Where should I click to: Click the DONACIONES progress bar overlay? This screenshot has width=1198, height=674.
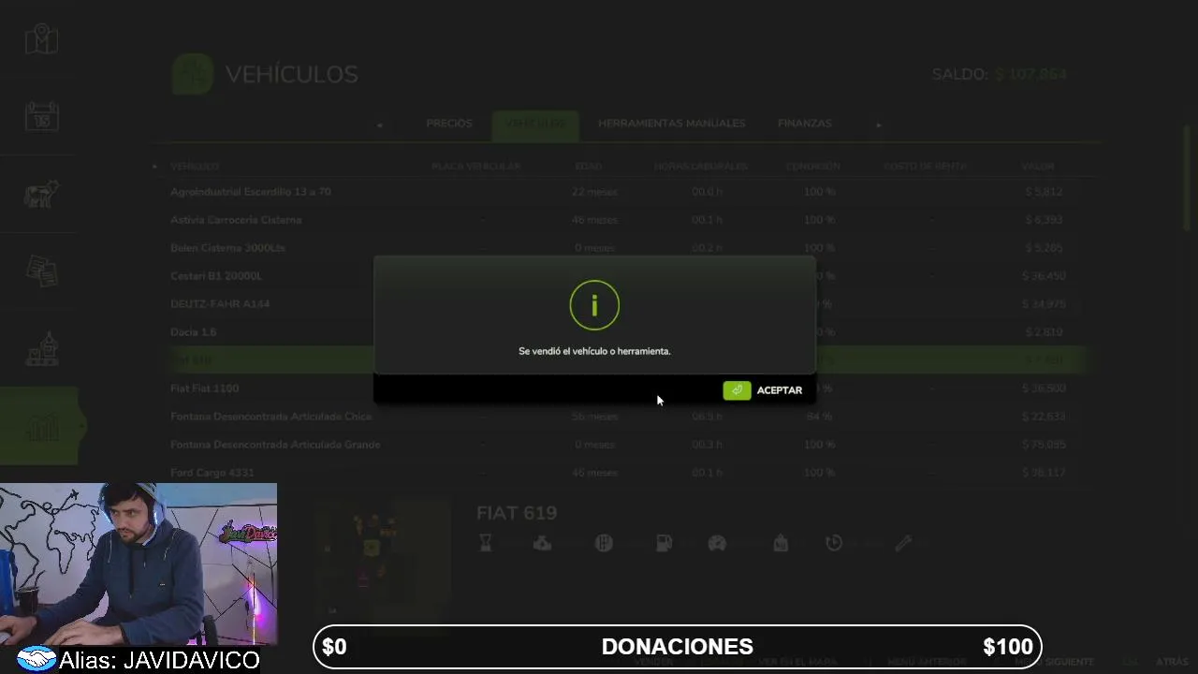click(678, 647)
